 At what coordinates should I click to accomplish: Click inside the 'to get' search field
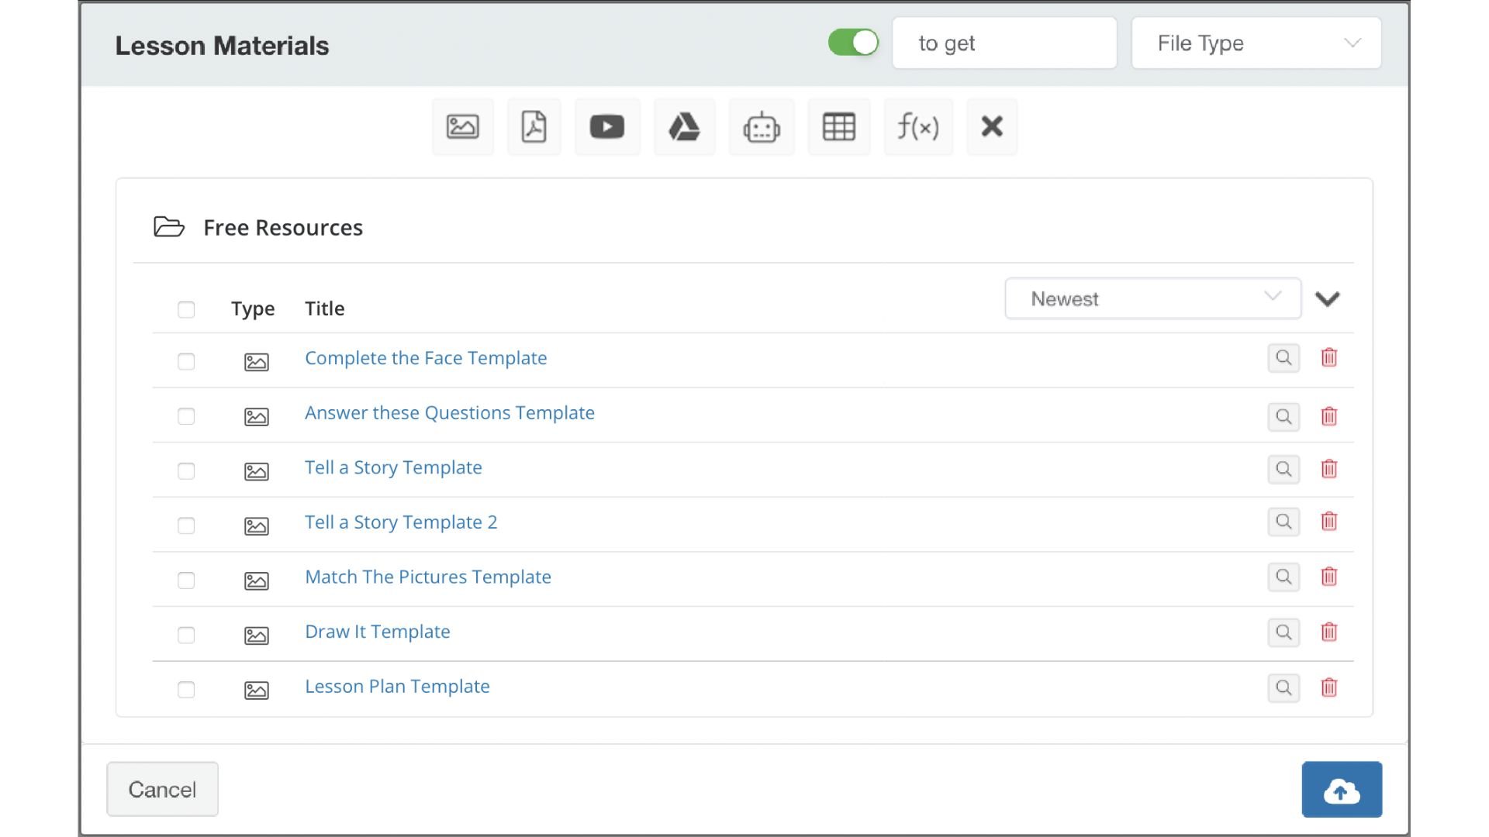click(1004, 43)
